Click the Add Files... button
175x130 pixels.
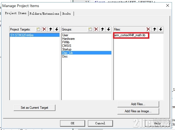pyautogui.click(x=138, y=104)
